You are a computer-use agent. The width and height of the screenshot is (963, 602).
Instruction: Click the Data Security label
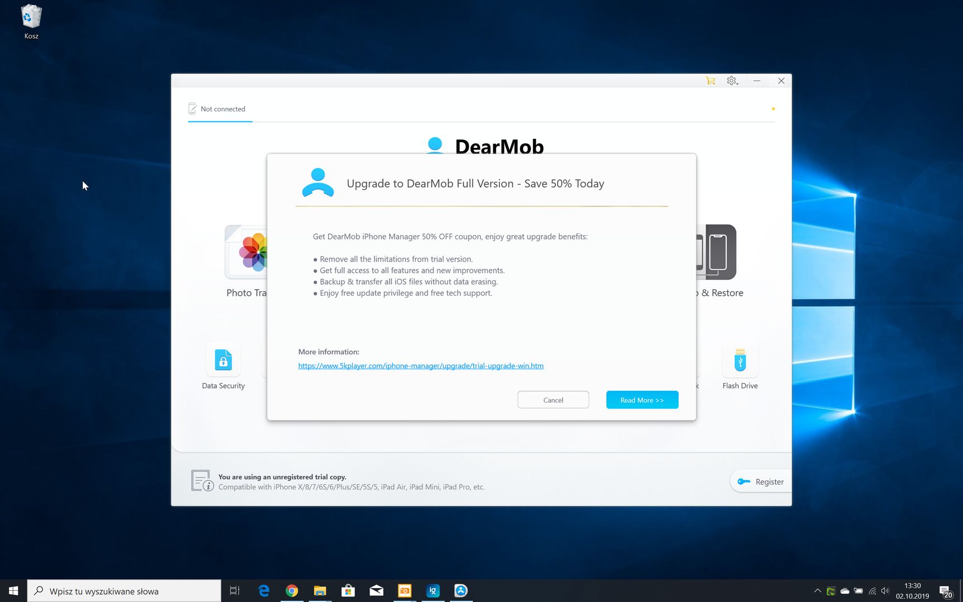tap(223, 386)
